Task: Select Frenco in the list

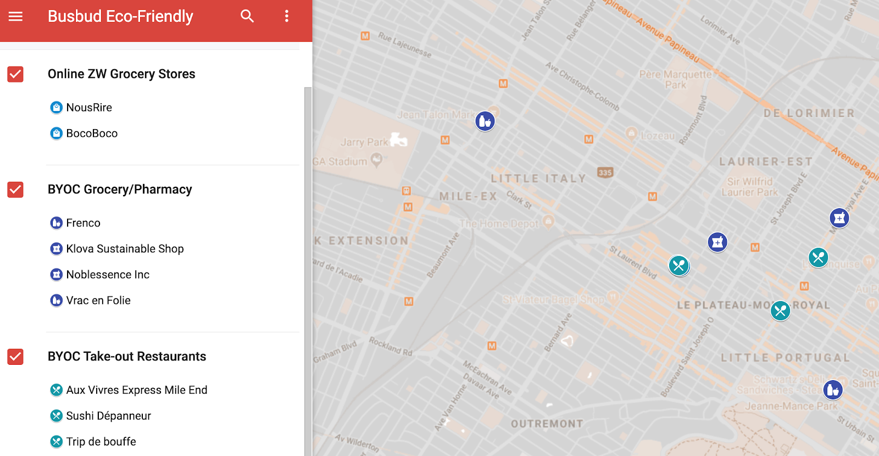Action: click(x=83, y=223)
